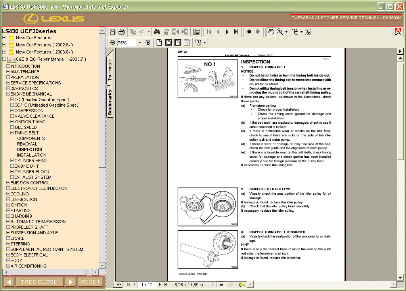Screen dimensions: 406x291
Task: Click the Adobe logo icon
Action: click(398, 32)
